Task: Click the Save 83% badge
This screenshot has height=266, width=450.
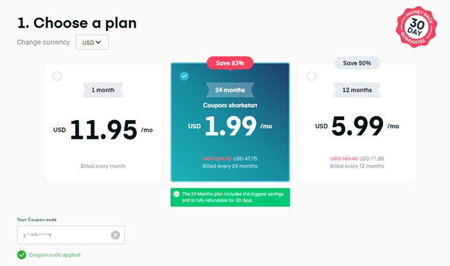Action: pyautogui.click(x=230, y=63)
